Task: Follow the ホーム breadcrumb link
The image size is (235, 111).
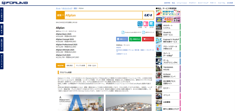Action: click(x=58, y=8)
